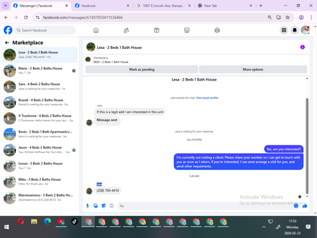Open View buyer profile link
This screenshot has height=238, width=317.
click(x=207, y=98)
